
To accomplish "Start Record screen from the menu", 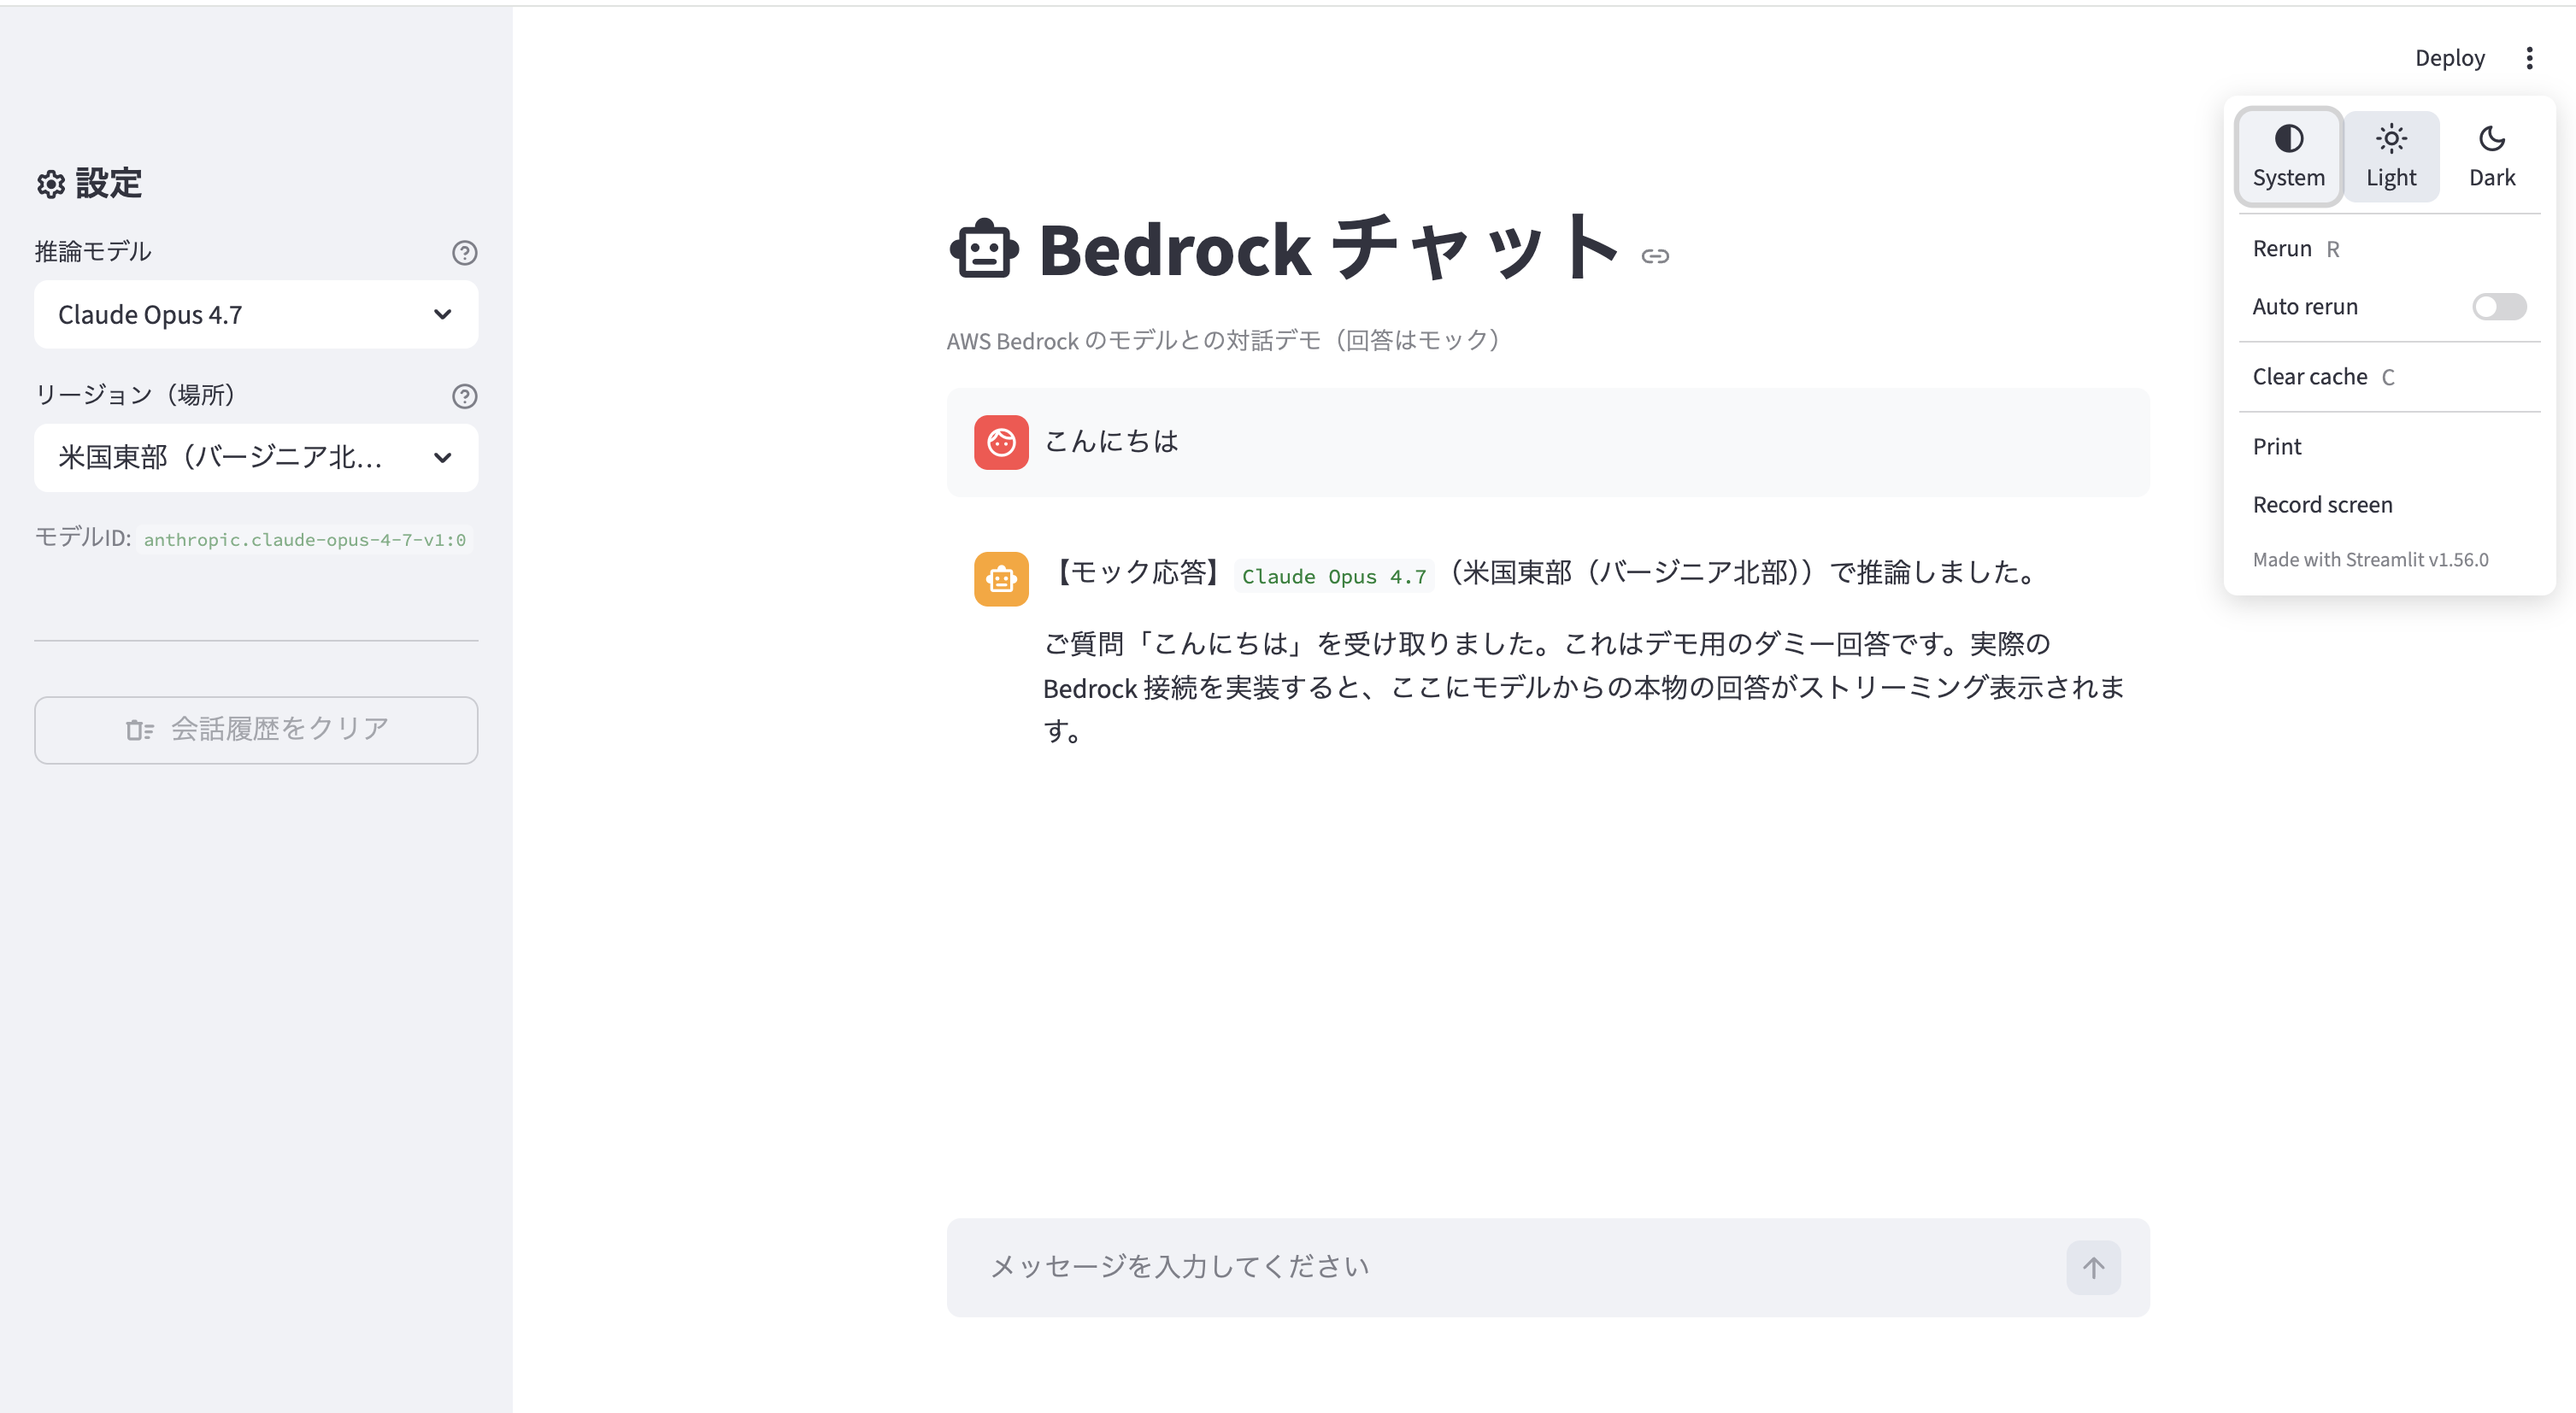I will pos(2389,505).
